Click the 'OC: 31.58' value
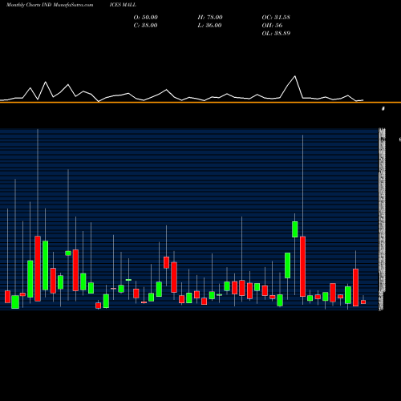The image size is (401, 401). [x=276, y=18]
